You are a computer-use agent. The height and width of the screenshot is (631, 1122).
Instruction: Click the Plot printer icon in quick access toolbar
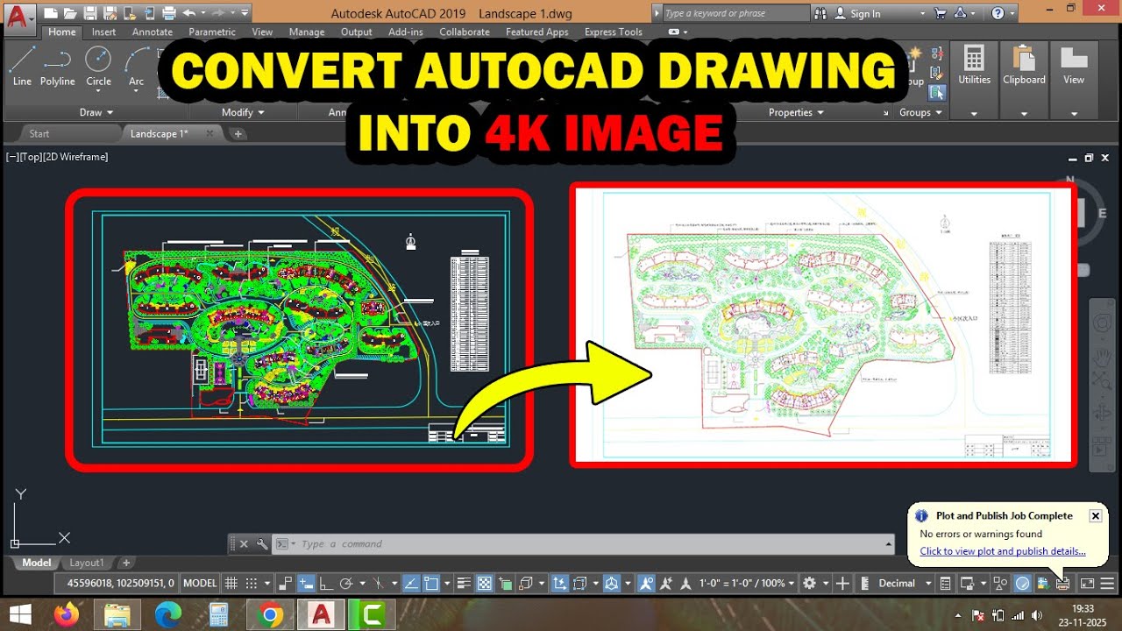click(170, 13)
